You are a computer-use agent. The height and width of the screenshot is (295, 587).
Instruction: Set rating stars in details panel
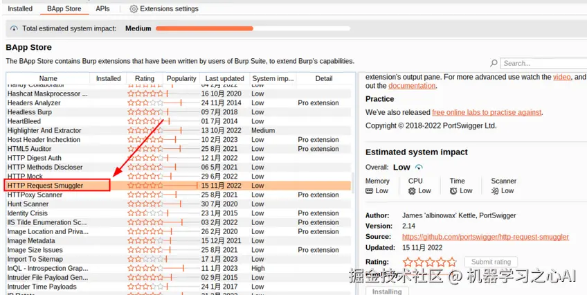(430, 262)
